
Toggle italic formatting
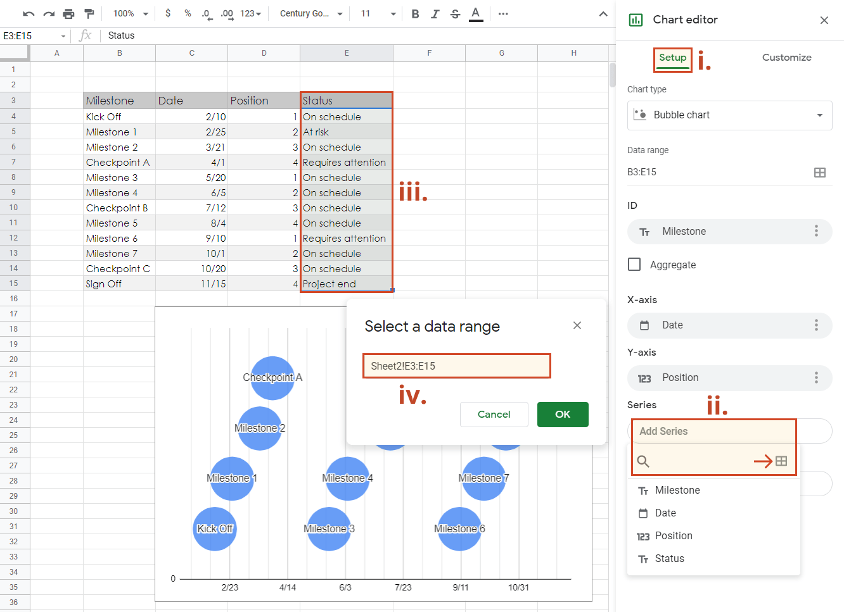point(435,13)
